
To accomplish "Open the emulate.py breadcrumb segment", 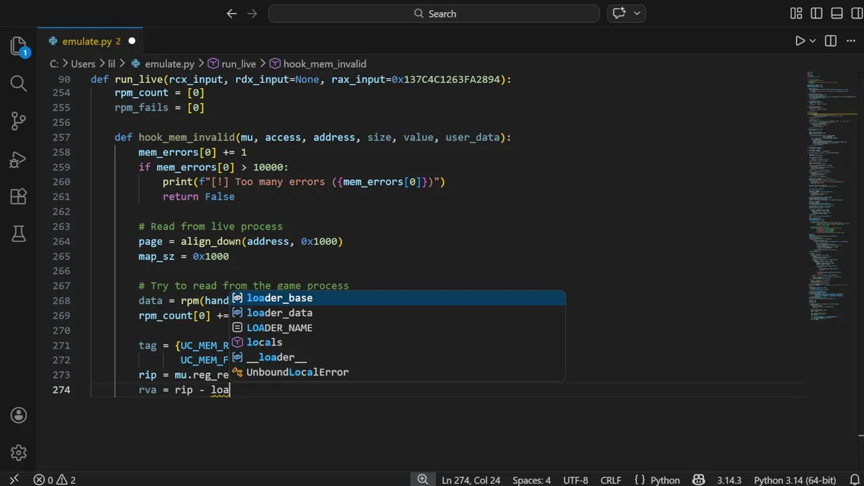I will coord(162,63).
